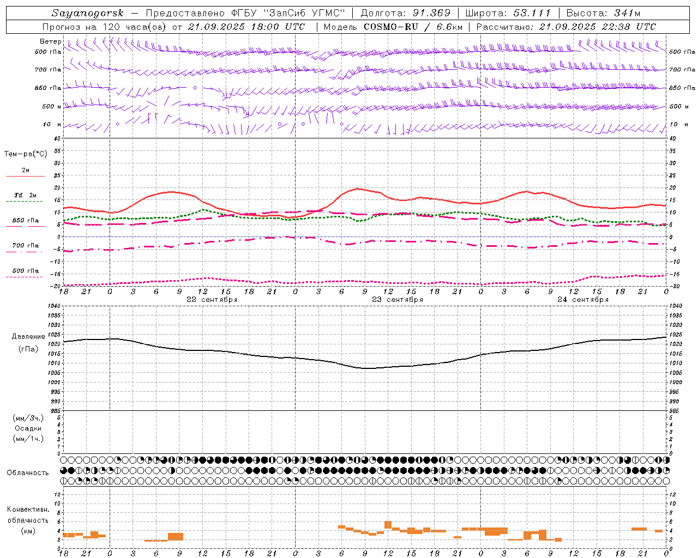
Task: Click the 'Давление' pressure label
Action: 28,337
